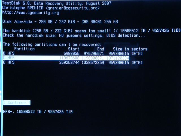Click the Size in sectors header
181x136 pixels.
point(130,49)
